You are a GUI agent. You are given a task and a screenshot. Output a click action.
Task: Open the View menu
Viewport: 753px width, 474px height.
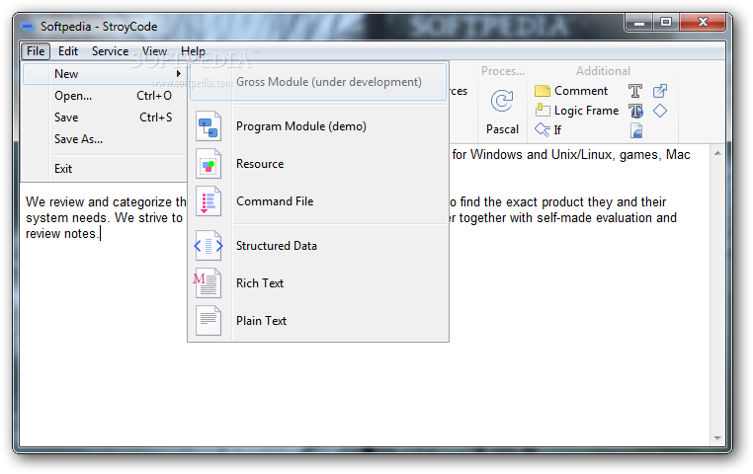154,51
